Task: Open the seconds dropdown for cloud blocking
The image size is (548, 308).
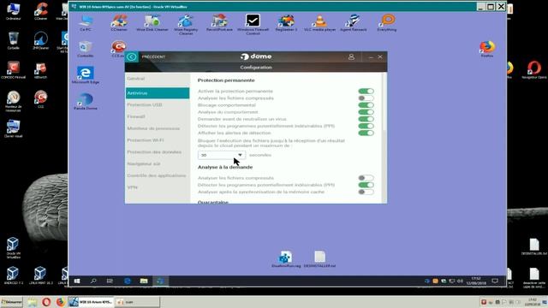Action: [x=222, y=155]
